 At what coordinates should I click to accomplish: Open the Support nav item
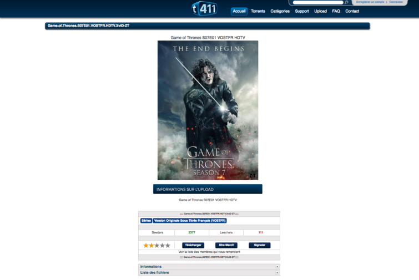[302, 11]
